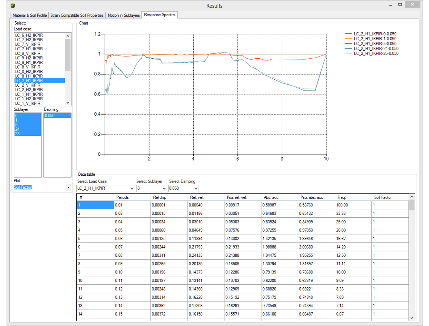Switch to Strain Compatible Soil Properties tab
This screenshot has width=429, height=326.
(77, 15)
